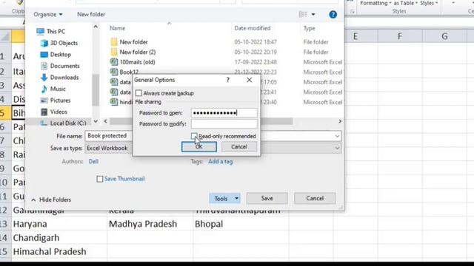The height and width of the screenshot is (266, 474).
Task: Select the New folder item in file list
Action: click(129, 42)
